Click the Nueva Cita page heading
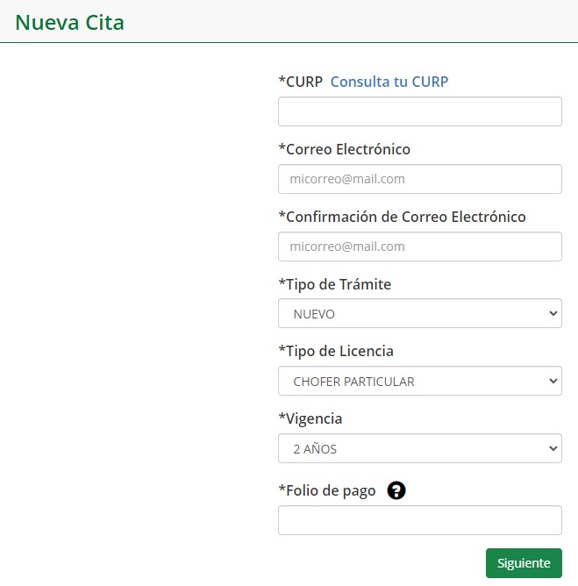 click(69, 23)
